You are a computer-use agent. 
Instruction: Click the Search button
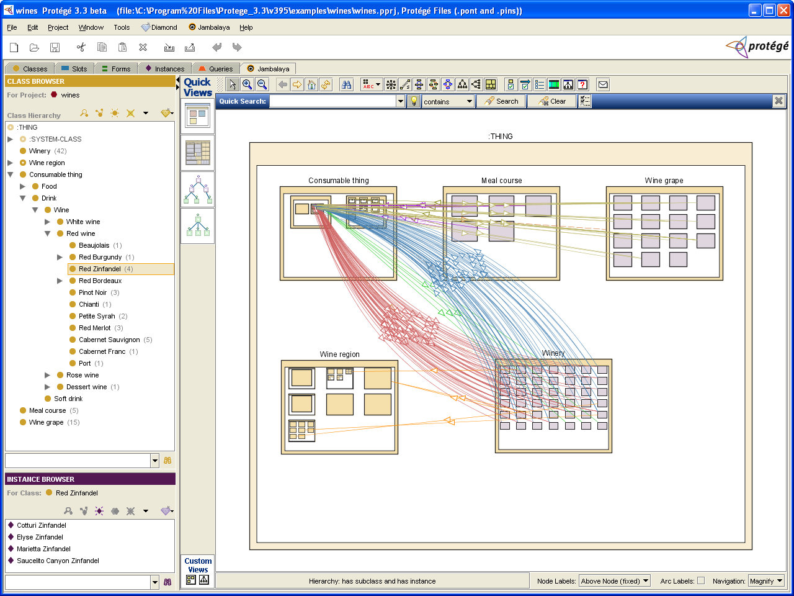(x=501, y=101)
